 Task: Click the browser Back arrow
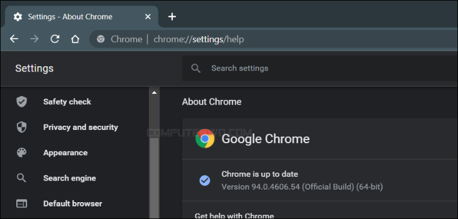pyautogui.click(x=14, y=39)
